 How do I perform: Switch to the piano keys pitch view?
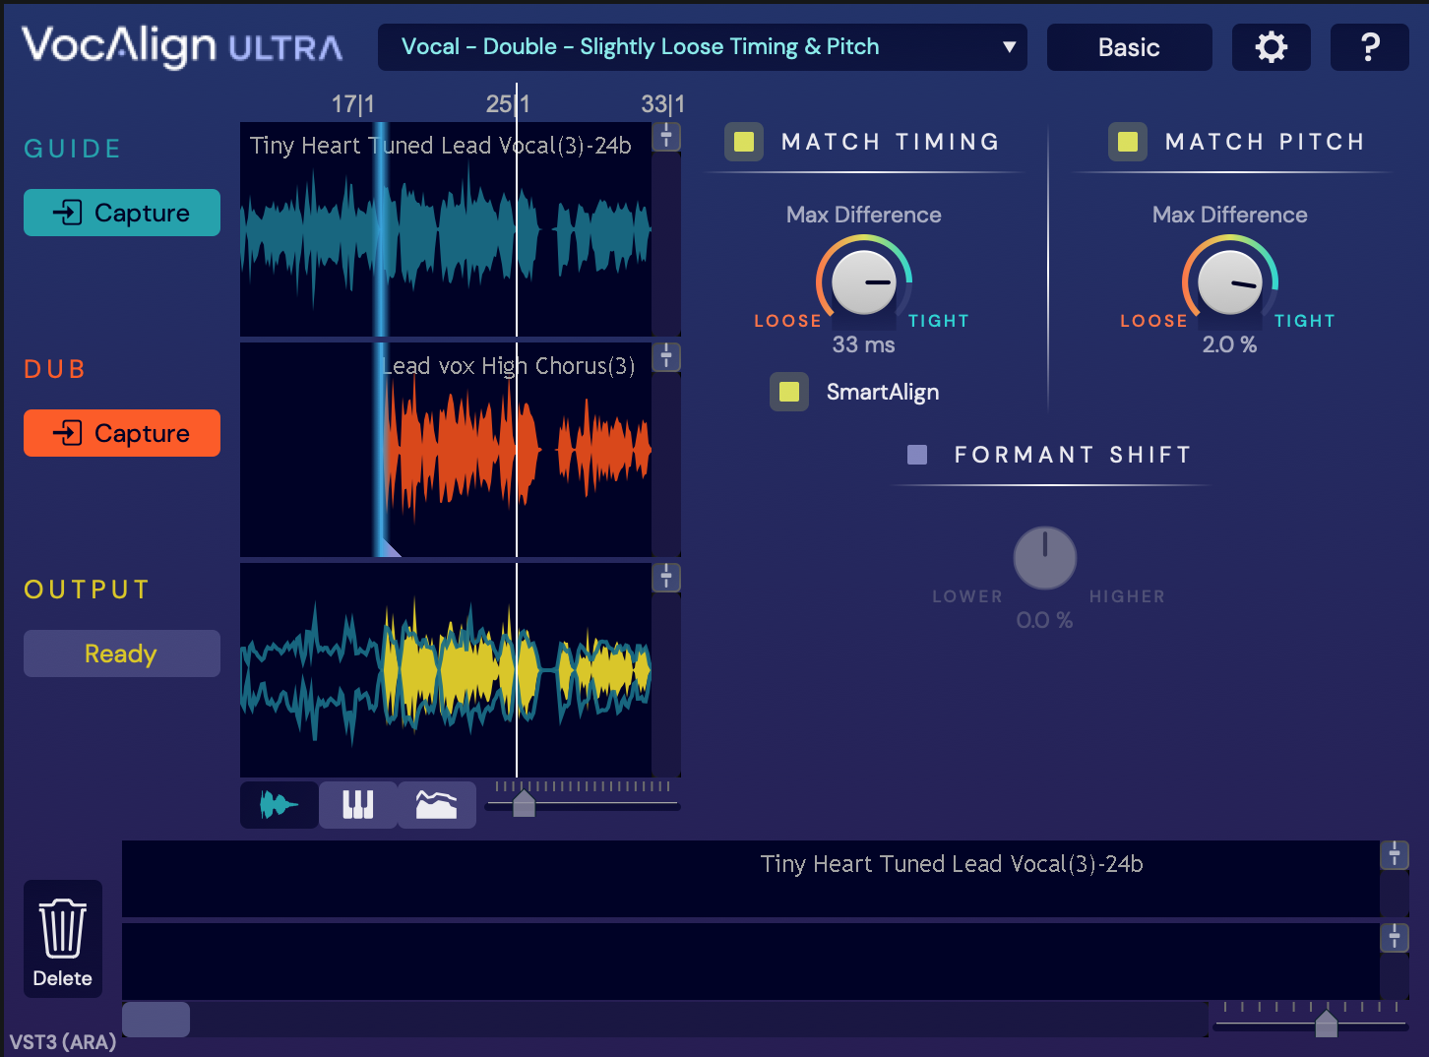coord(357,805)
